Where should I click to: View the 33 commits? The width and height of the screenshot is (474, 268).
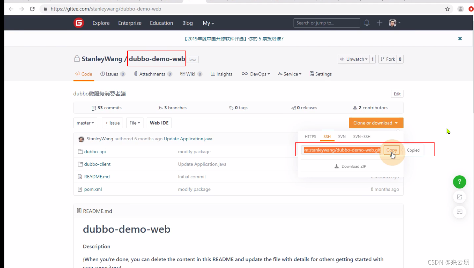[x=106, y=108]
